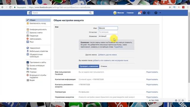Click the Имя field containing Максим
Viewport: 190px width, 107px height.
(108, 28)
